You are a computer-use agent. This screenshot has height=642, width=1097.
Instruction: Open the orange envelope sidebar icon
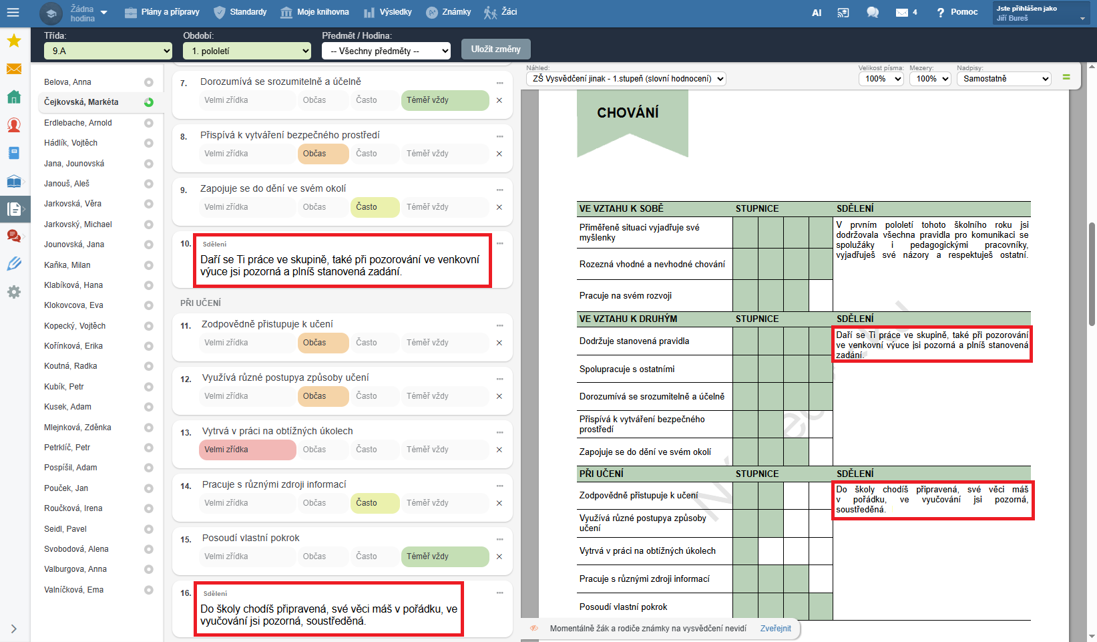pos(13,69)
